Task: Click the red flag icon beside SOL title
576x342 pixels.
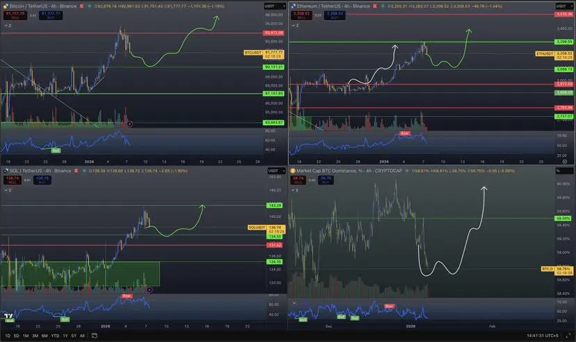Action: [x=76, y=171]
